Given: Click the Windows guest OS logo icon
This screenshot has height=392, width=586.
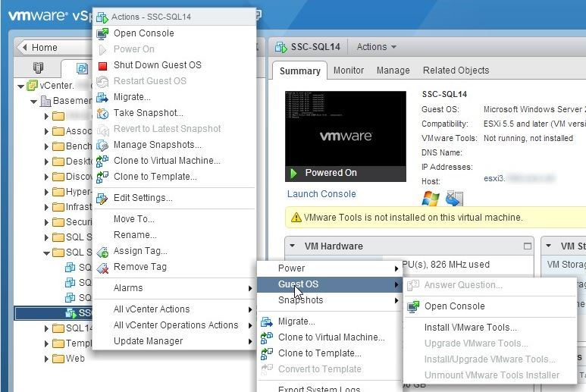Looking at the screenshot, I should click(431, 199).
